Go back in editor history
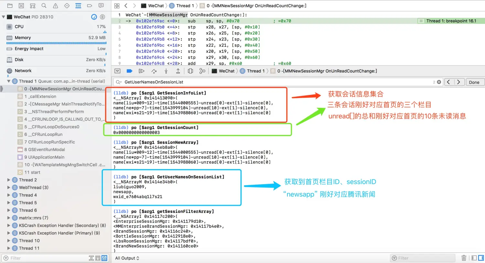The width and height of the screenshot is (485, 263). coord(126,5)
